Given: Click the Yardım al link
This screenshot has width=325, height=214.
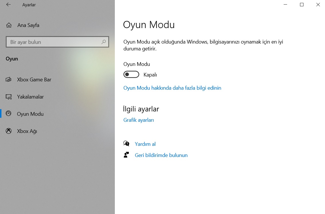Looking at the screenshot, I should [x=145, y=144].
